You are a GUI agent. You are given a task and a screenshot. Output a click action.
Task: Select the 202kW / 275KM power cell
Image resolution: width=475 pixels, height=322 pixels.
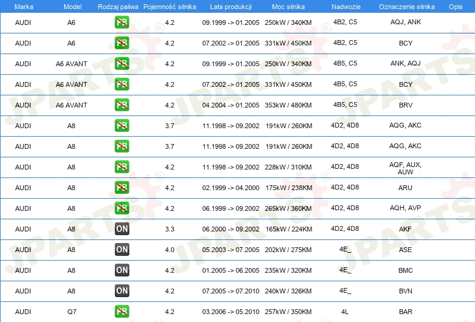coord(288,250)
